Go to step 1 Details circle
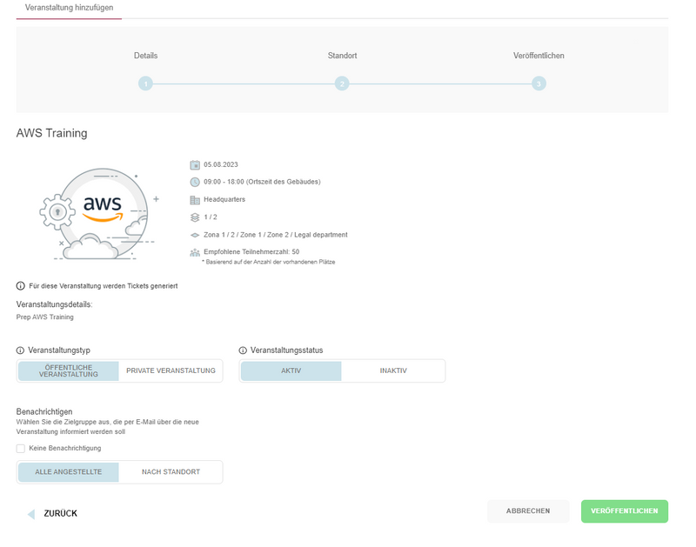The width and height of the screenshot is (696, 547). click(145, 83)
